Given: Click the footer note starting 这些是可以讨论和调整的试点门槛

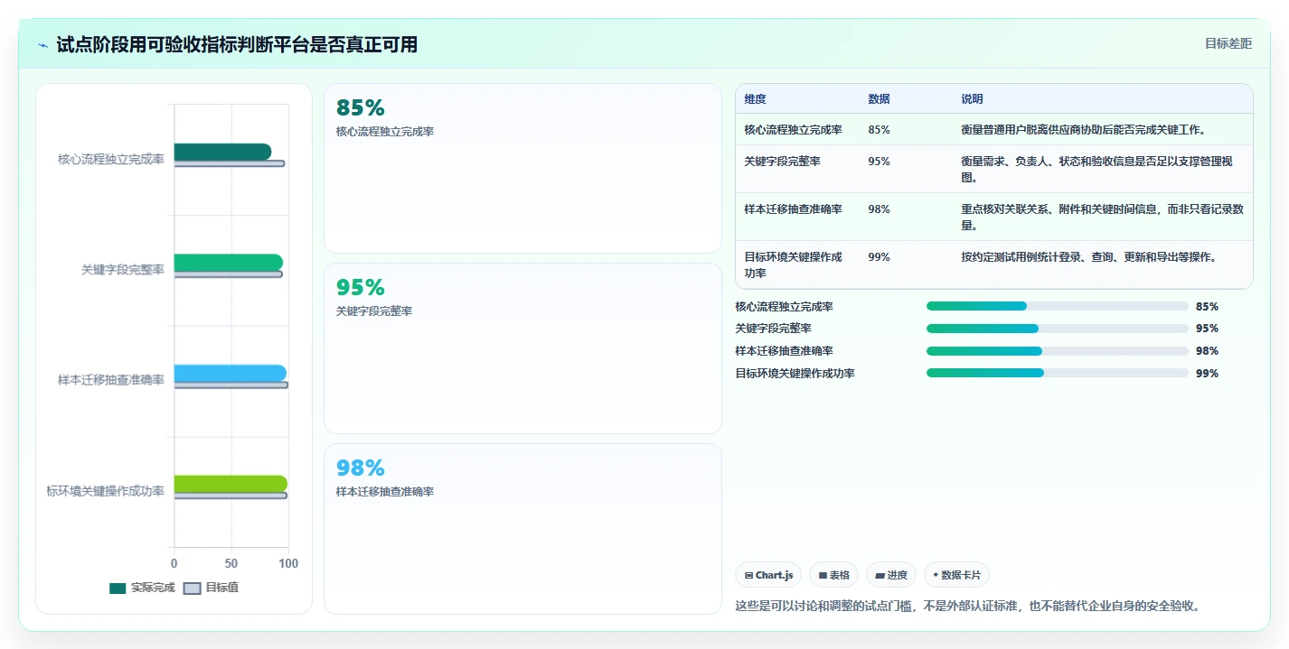Looking at the screenshot, I should point(968,606).
